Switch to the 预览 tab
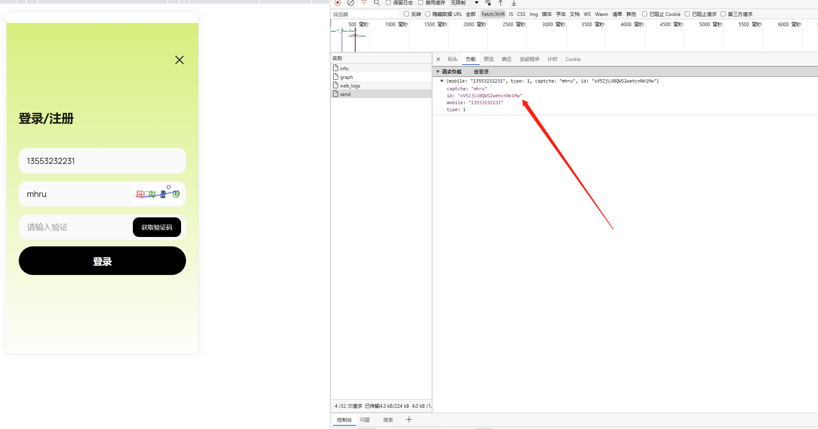This screenshot has height=429, width=818. (x=489, y=59)
